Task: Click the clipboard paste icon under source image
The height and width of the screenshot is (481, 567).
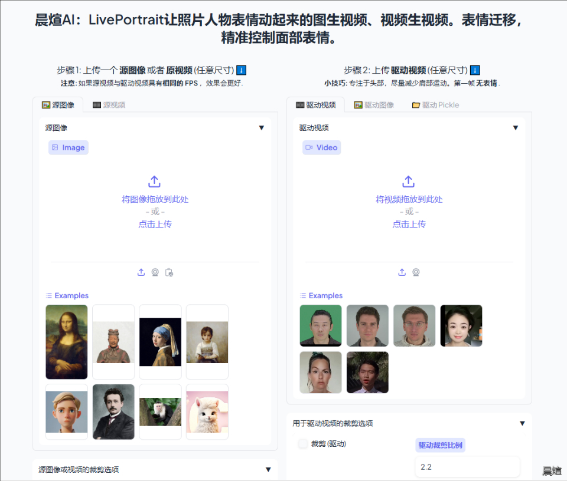Action: point(169,272)
